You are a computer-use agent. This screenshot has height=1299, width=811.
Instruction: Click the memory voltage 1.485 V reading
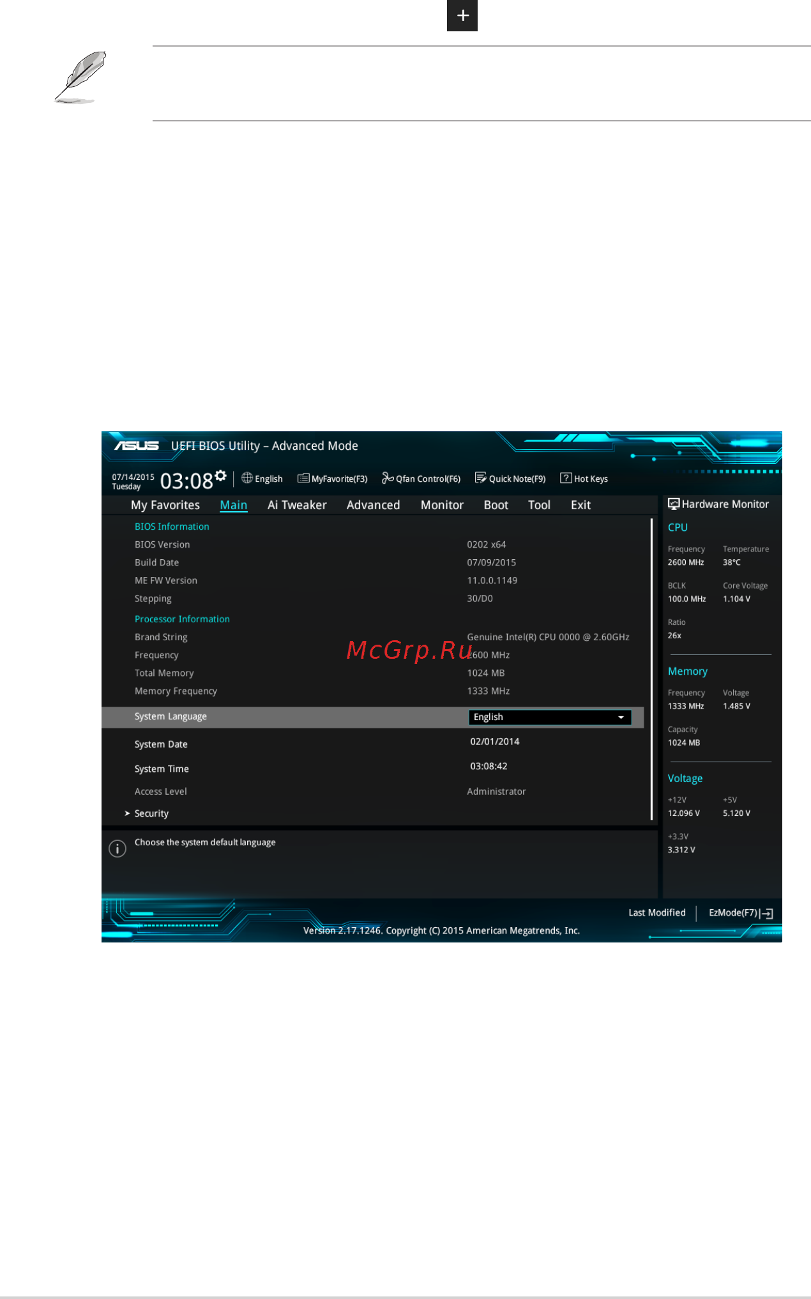click(x=737, y=706)
